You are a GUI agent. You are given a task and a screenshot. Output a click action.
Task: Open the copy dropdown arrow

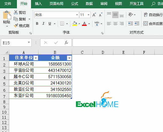pyautogui.click(x=30, y=19)
